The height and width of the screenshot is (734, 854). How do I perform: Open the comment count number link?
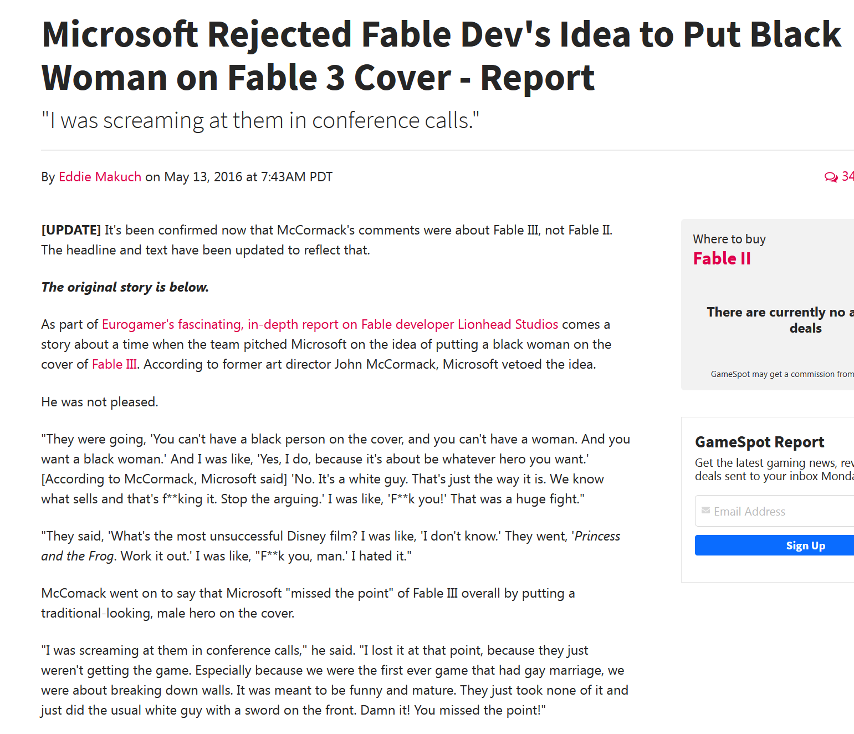tap(848, 176)
